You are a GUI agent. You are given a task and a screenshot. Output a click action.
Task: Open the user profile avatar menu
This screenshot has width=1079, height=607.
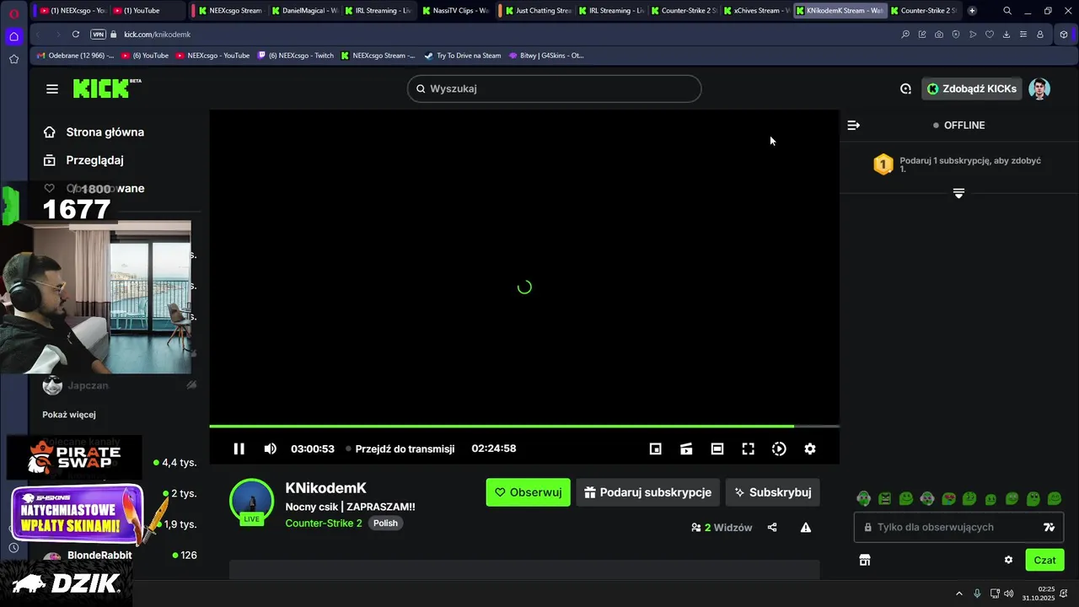pos(1039,89)
